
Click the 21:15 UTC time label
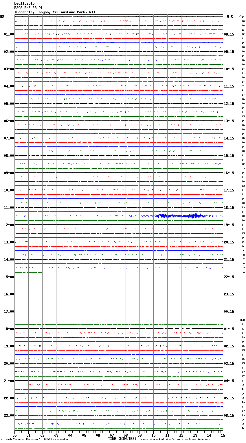[229, 260]
